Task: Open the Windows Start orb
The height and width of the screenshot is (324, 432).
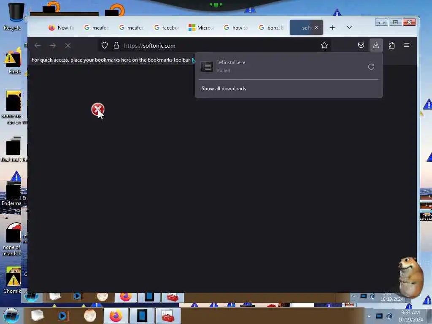Action: (x=11, y=316)
